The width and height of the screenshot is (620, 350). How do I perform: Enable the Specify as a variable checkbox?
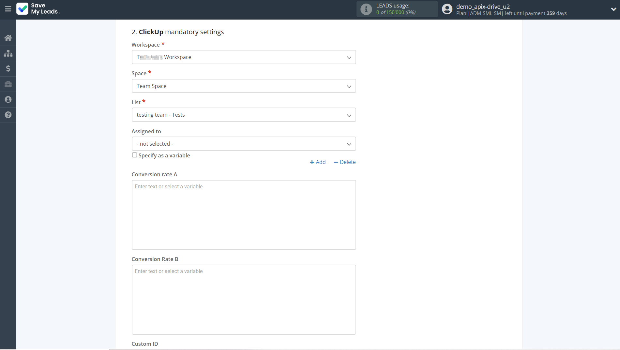pos(134,155)
